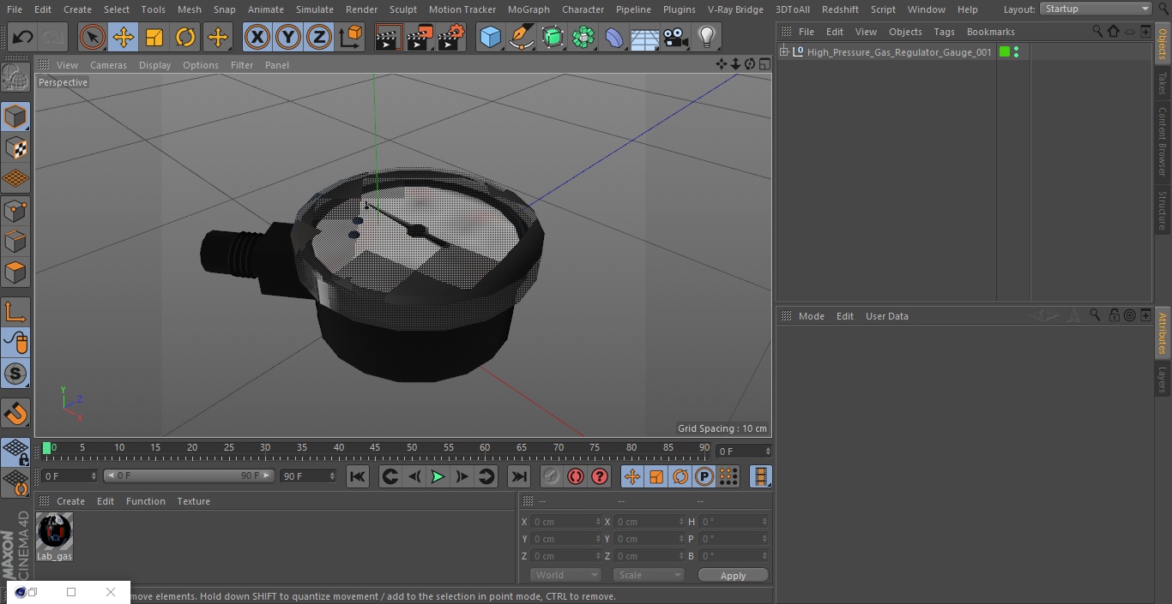
Task: Expand High_Pressure_Gas_Regulator_Gauge_001 object tree
Action: pyautogui.click(x=784, y=52)
